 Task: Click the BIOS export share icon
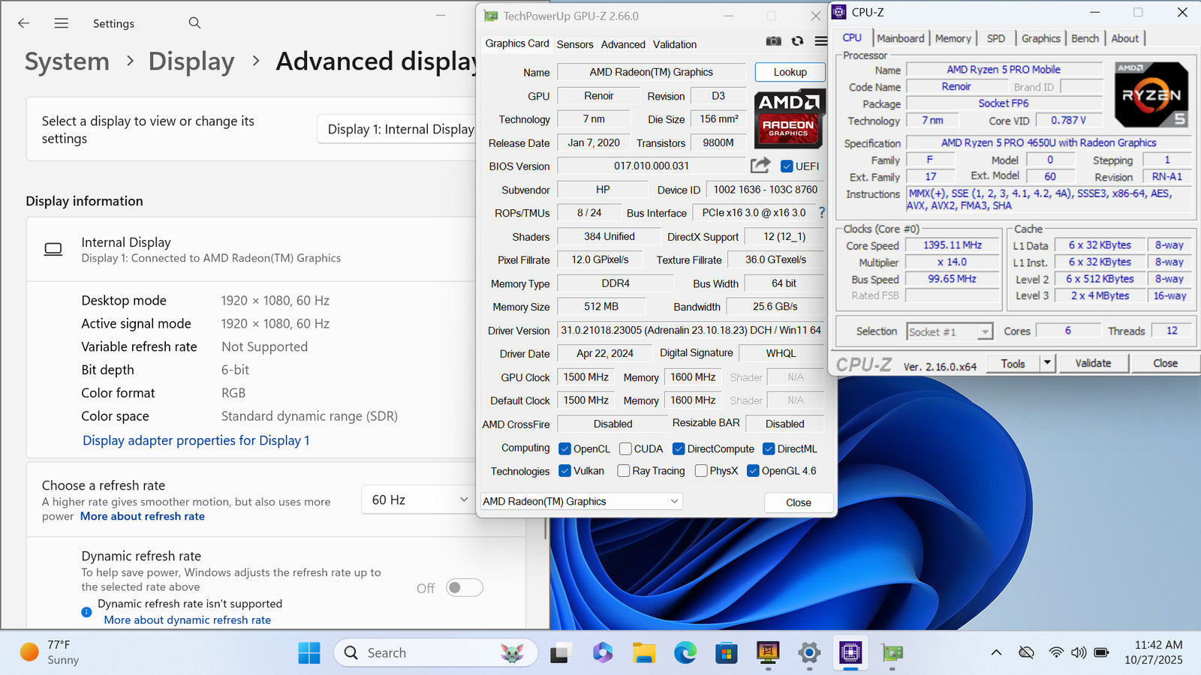click(x=760, y=166)
